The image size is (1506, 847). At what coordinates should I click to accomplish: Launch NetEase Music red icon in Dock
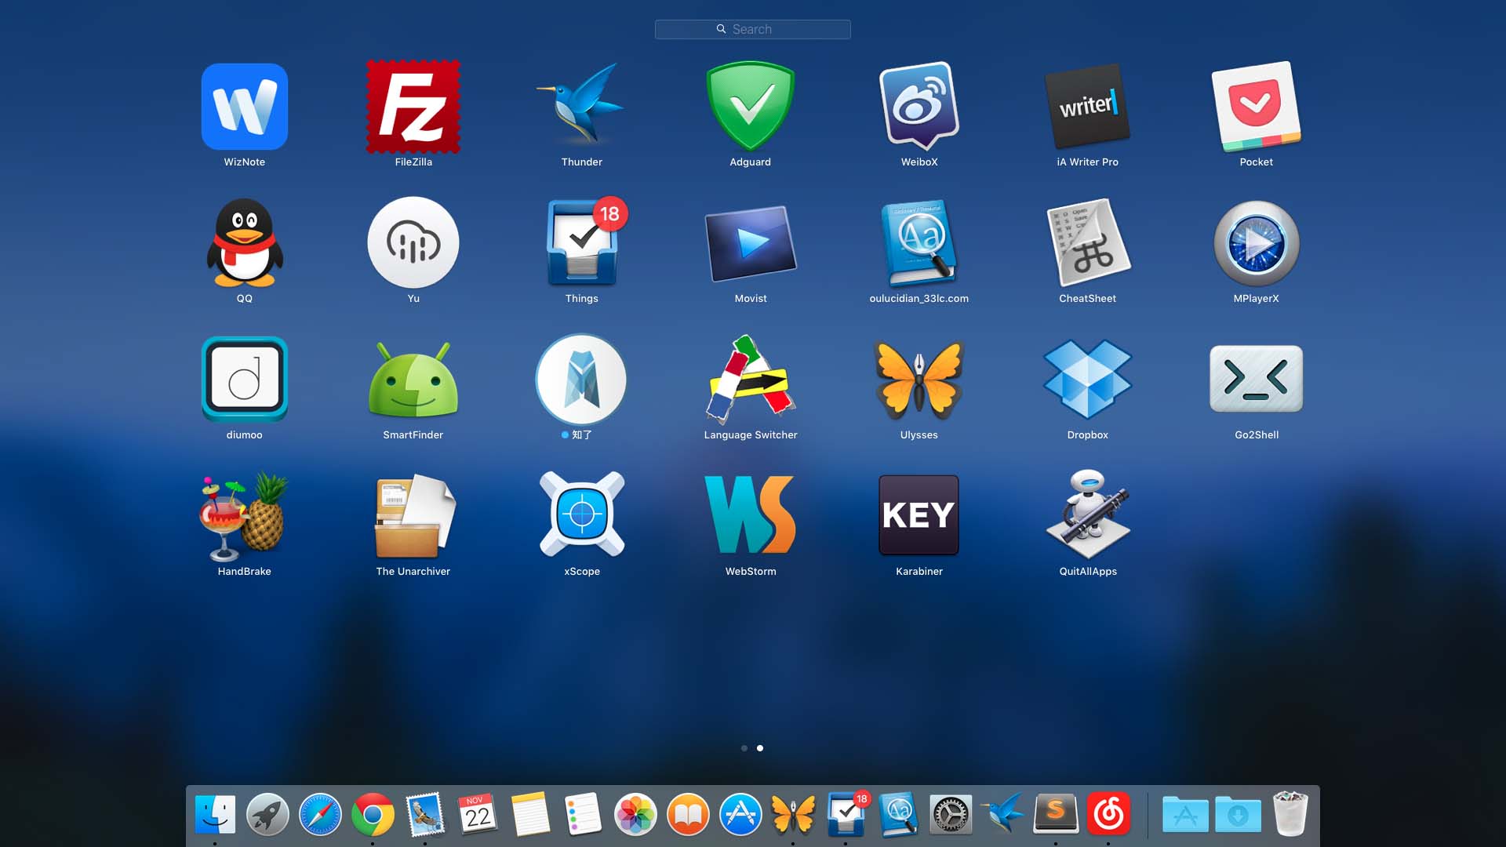[x=1108, y=815]
